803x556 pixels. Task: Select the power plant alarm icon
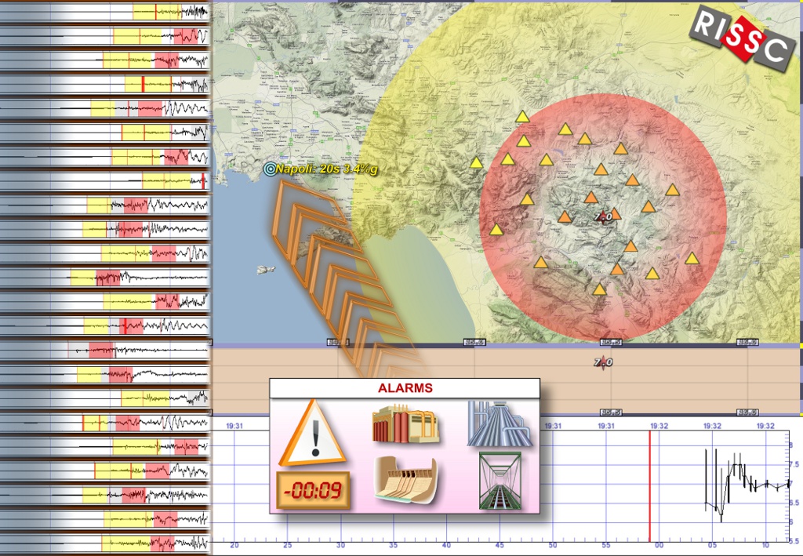click(405, 424)
